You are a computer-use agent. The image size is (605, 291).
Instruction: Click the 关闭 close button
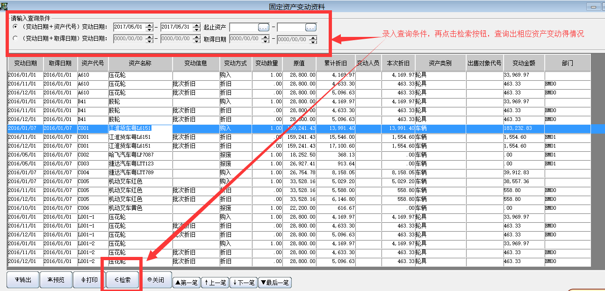[x=156, y=280]
